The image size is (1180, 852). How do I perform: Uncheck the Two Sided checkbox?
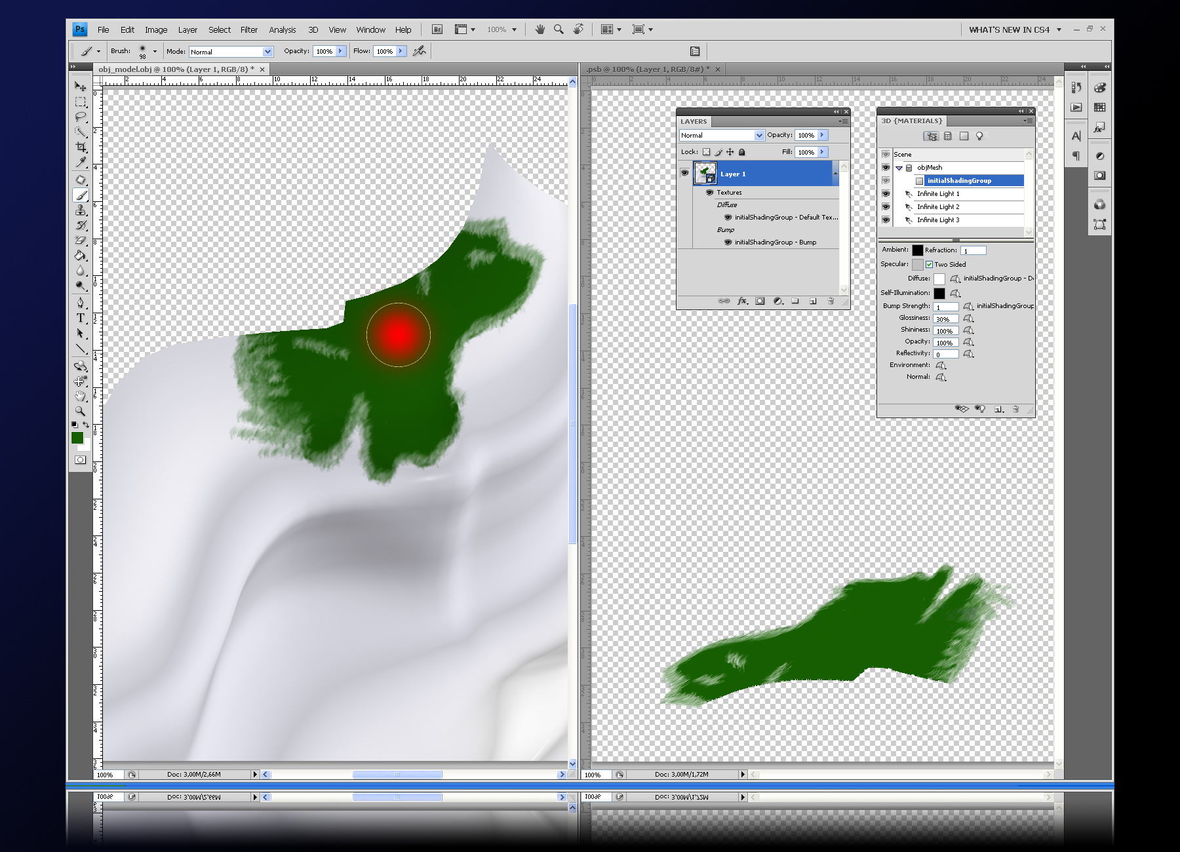(929, 265)
